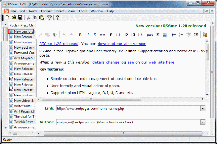
Task: Apply H4 heading format
Action: tap(140, 35)
